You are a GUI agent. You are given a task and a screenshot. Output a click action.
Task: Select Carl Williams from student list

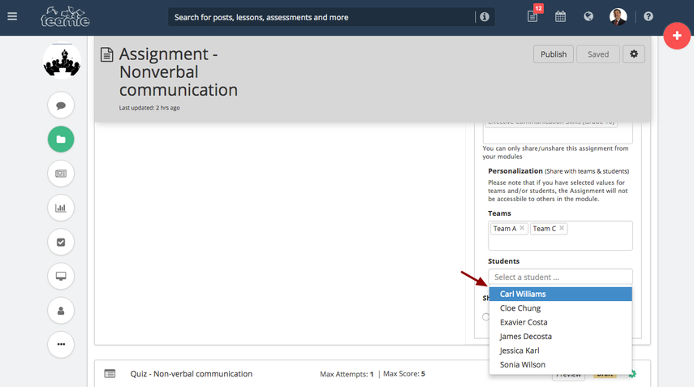(560, 295)
